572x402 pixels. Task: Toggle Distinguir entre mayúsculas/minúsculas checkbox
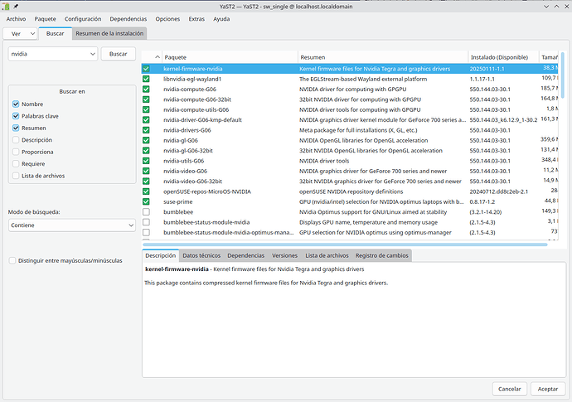[12, 260]
